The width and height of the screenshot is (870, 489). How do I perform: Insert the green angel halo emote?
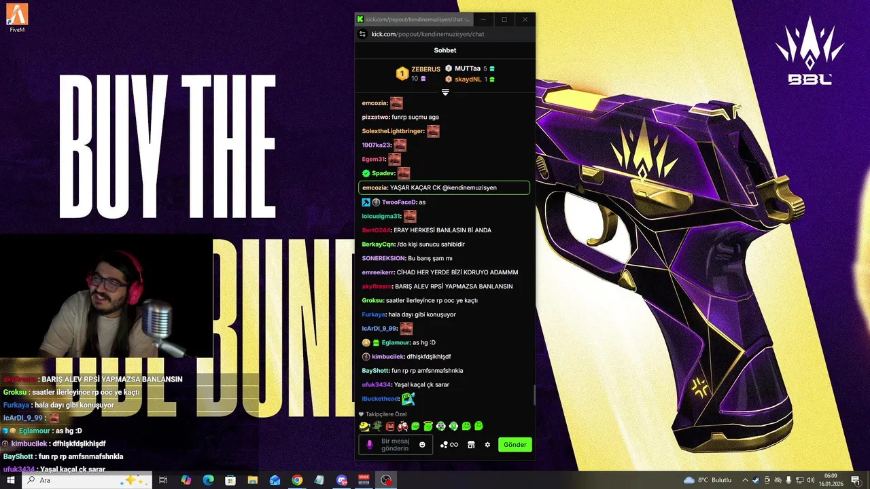pyautogui.click(x=428, y=426)
